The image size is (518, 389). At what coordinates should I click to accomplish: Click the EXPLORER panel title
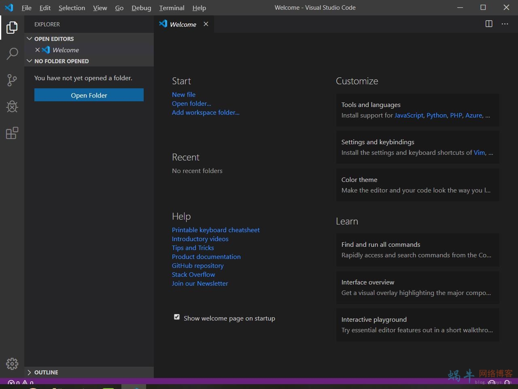(47, 24)
